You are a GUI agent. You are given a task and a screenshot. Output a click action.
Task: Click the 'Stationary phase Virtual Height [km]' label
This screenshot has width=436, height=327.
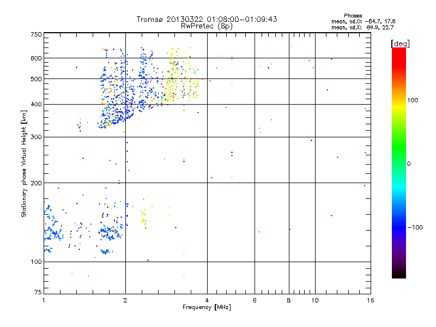tap(24, 163)
